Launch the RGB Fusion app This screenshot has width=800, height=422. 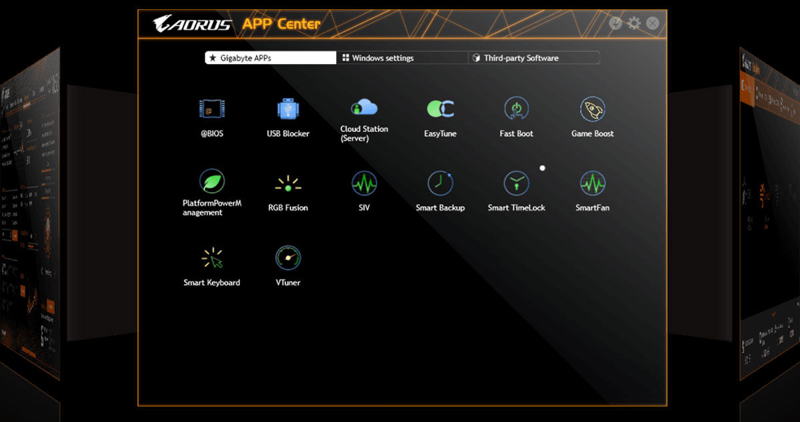coord(288,183)
